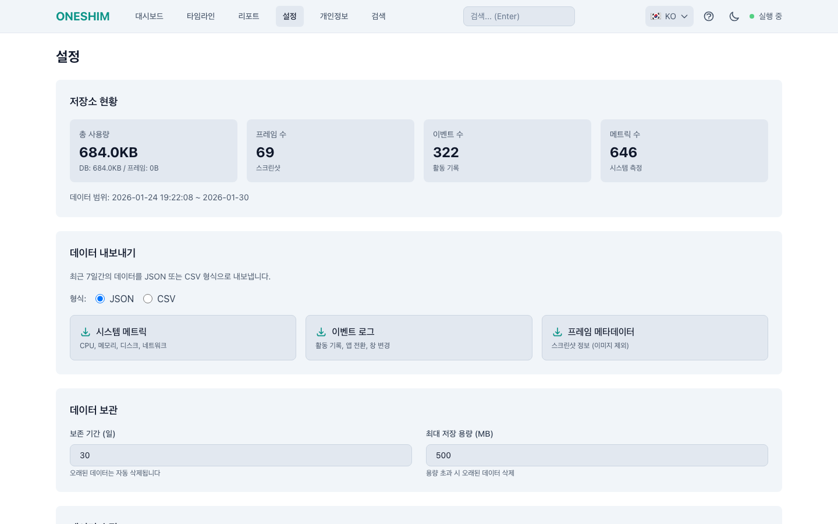
Task: Click the Frame Metadata download icon
Action: point(558,332)
